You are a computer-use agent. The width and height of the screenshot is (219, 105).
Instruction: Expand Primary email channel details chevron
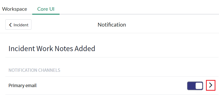(x=211, y=86)
